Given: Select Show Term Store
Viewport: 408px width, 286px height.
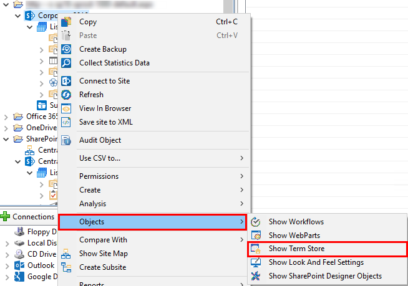Looking at the screenshot, I should [x=296, y=249].
